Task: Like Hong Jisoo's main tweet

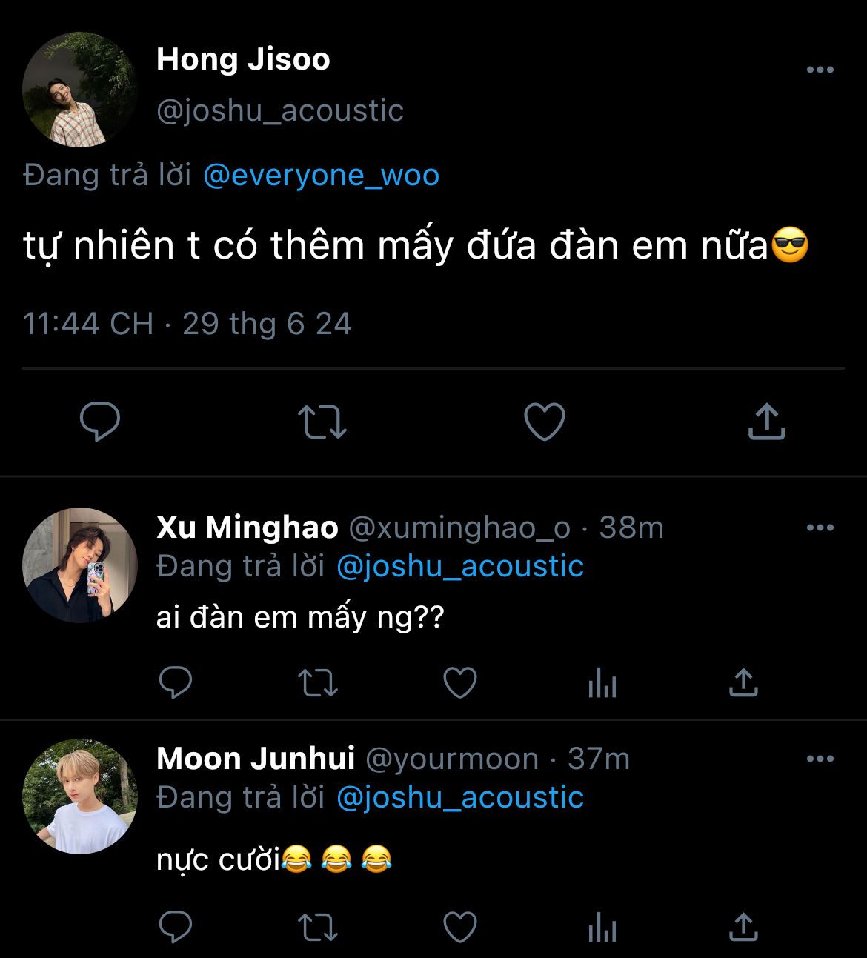Action: [x=545, y=421]
